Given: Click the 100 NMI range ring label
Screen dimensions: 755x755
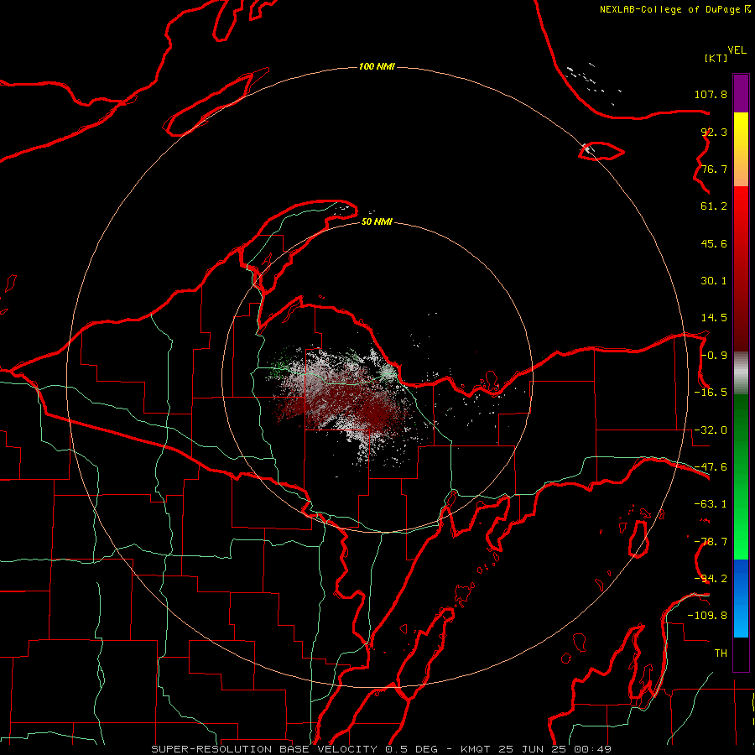Looking at the screenshot, I should click(x=377, y=66).
